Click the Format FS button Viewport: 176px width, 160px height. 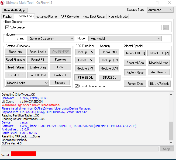click(x=38, y=60)
